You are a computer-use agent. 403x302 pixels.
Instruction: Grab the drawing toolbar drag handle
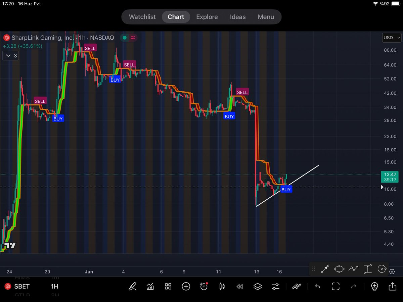[x=313, y=269]
